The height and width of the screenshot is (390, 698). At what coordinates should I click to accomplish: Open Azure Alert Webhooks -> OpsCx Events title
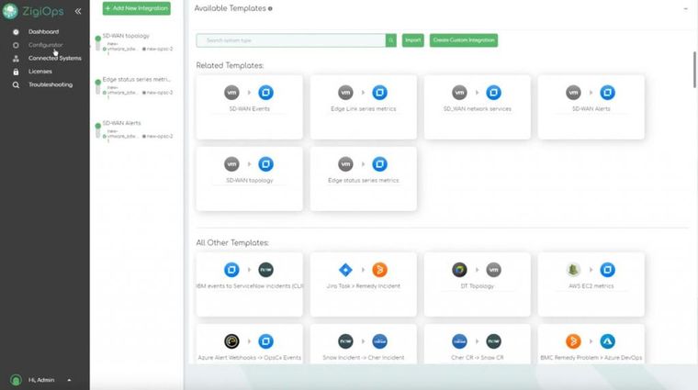pos(249,358)
